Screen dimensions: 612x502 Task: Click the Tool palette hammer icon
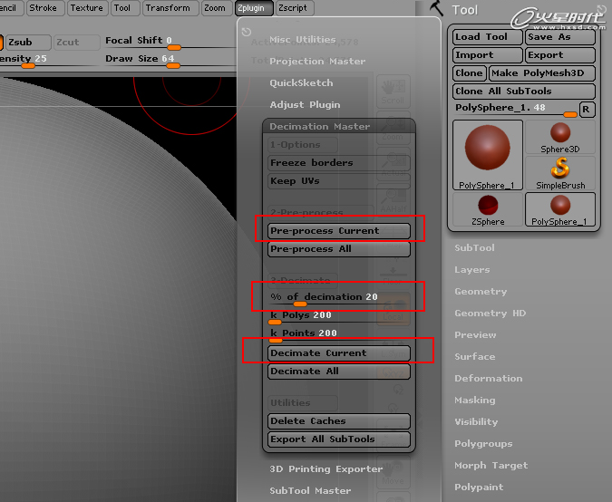(x=436, y=8)
